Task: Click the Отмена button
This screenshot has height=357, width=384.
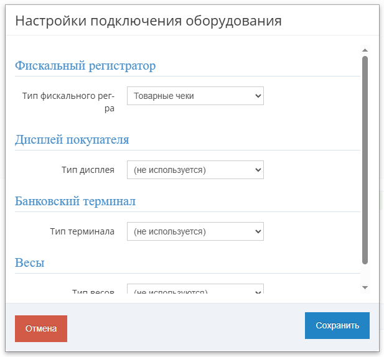Action: (x=41, y=328)
